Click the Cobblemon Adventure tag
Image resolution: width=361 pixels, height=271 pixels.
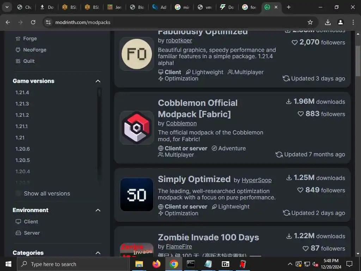tap(229, 148)
